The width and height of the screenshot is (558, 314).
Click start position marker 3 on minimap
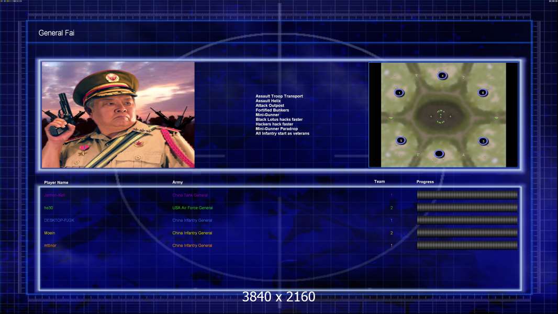pos(483,141)
